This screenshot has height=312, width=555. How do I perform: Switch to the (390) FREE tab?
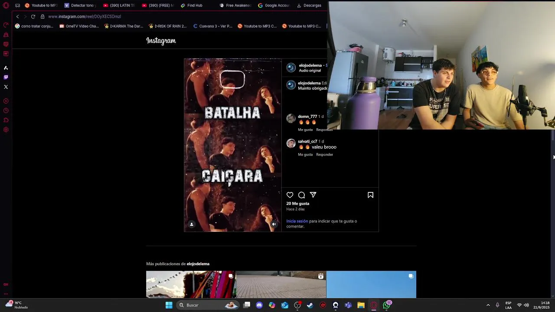(x=158, y=5)
